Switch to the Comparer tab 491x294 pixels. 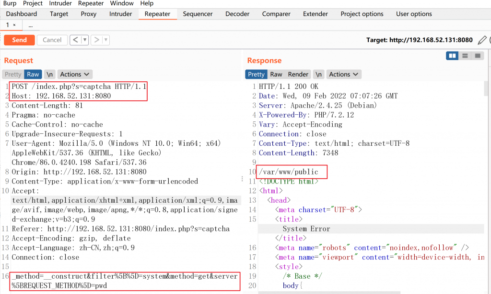click(276, 14)
